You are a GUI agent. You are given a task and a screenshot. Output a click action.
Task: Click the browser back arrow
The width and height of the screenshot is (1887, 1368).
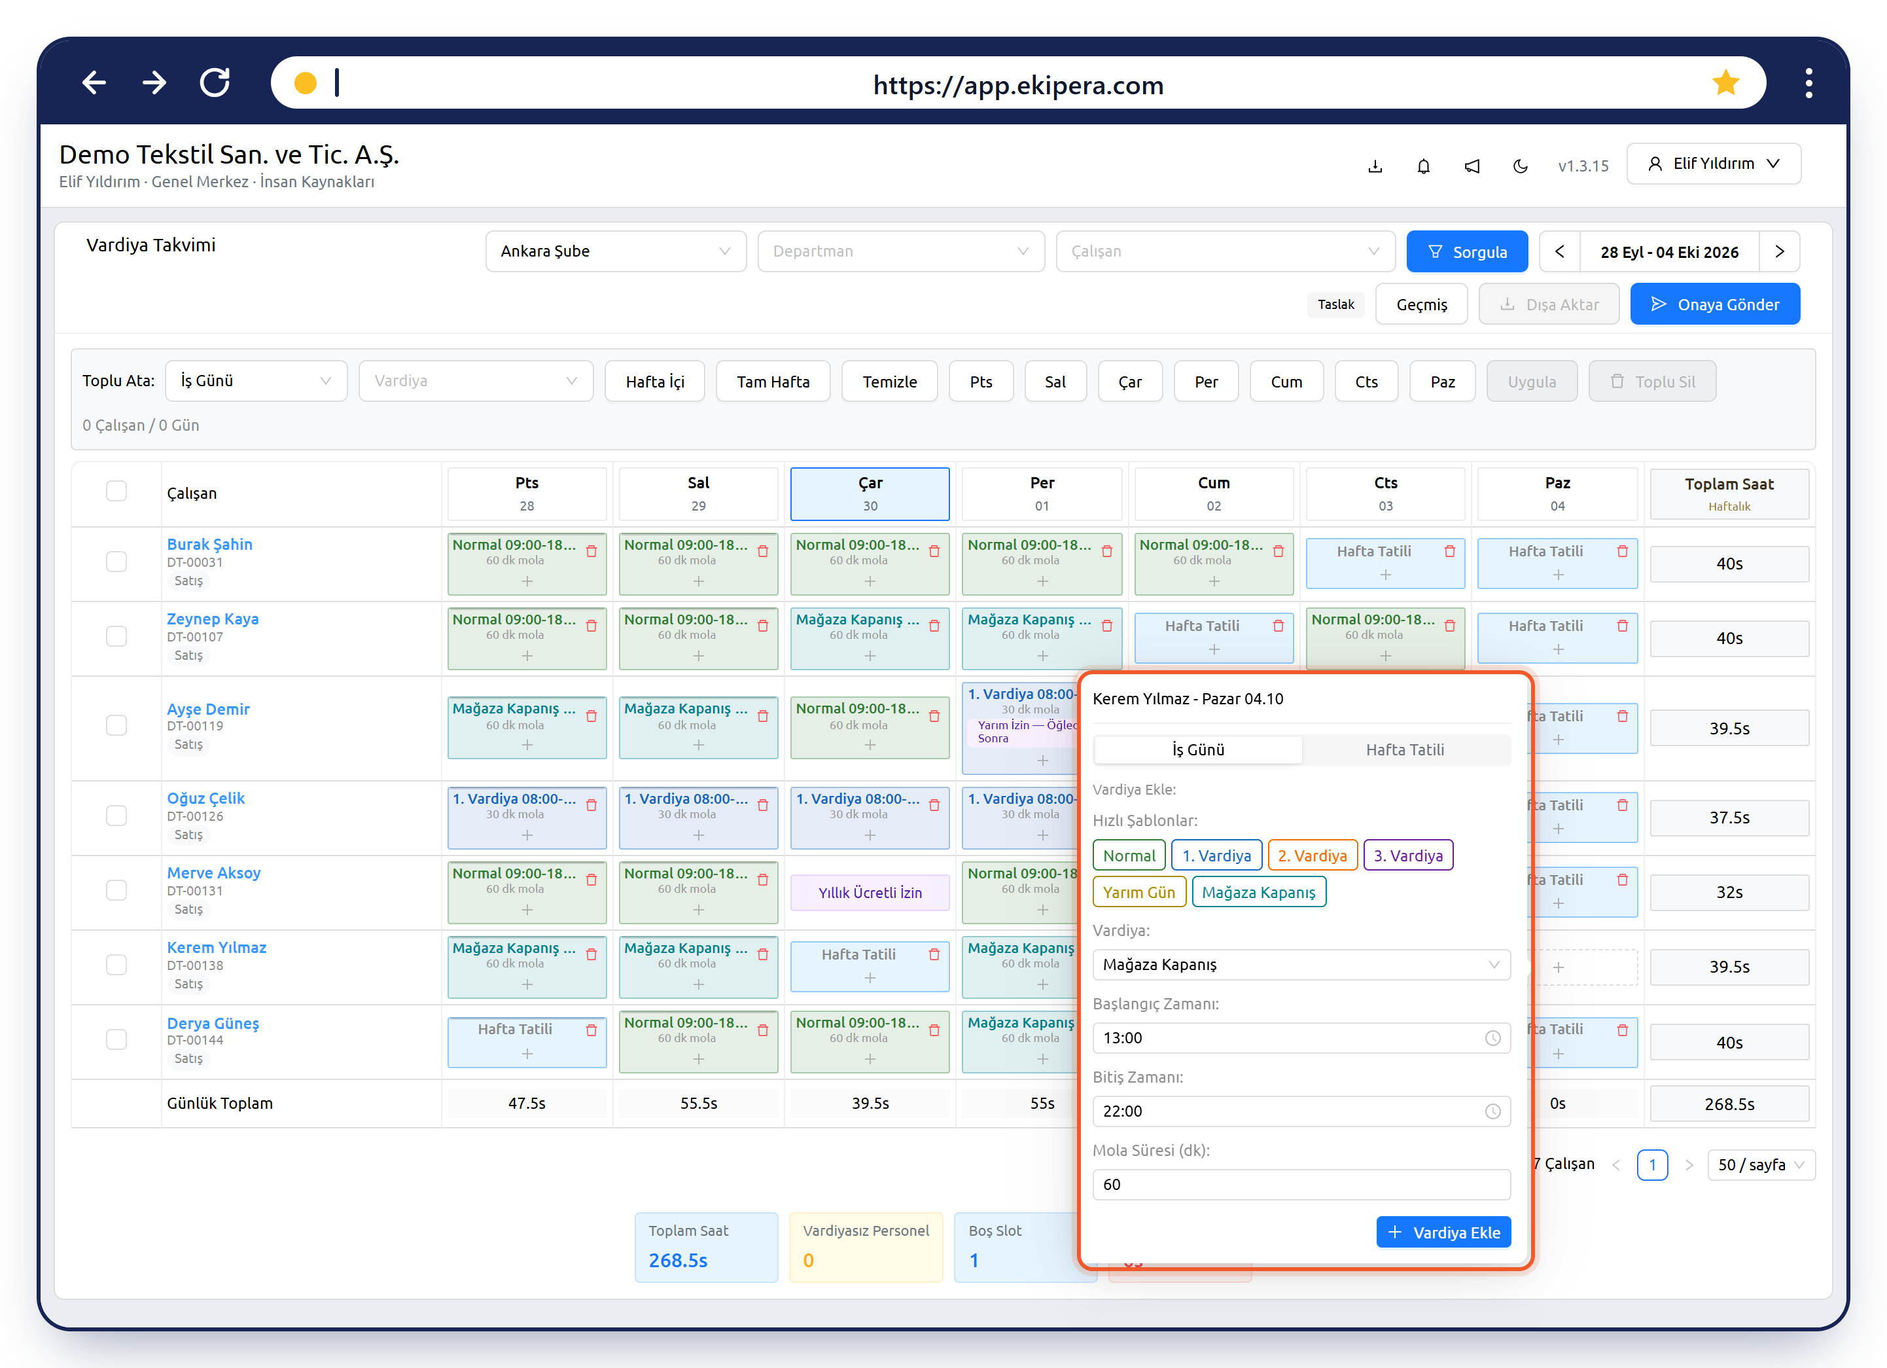coord(94,83)
